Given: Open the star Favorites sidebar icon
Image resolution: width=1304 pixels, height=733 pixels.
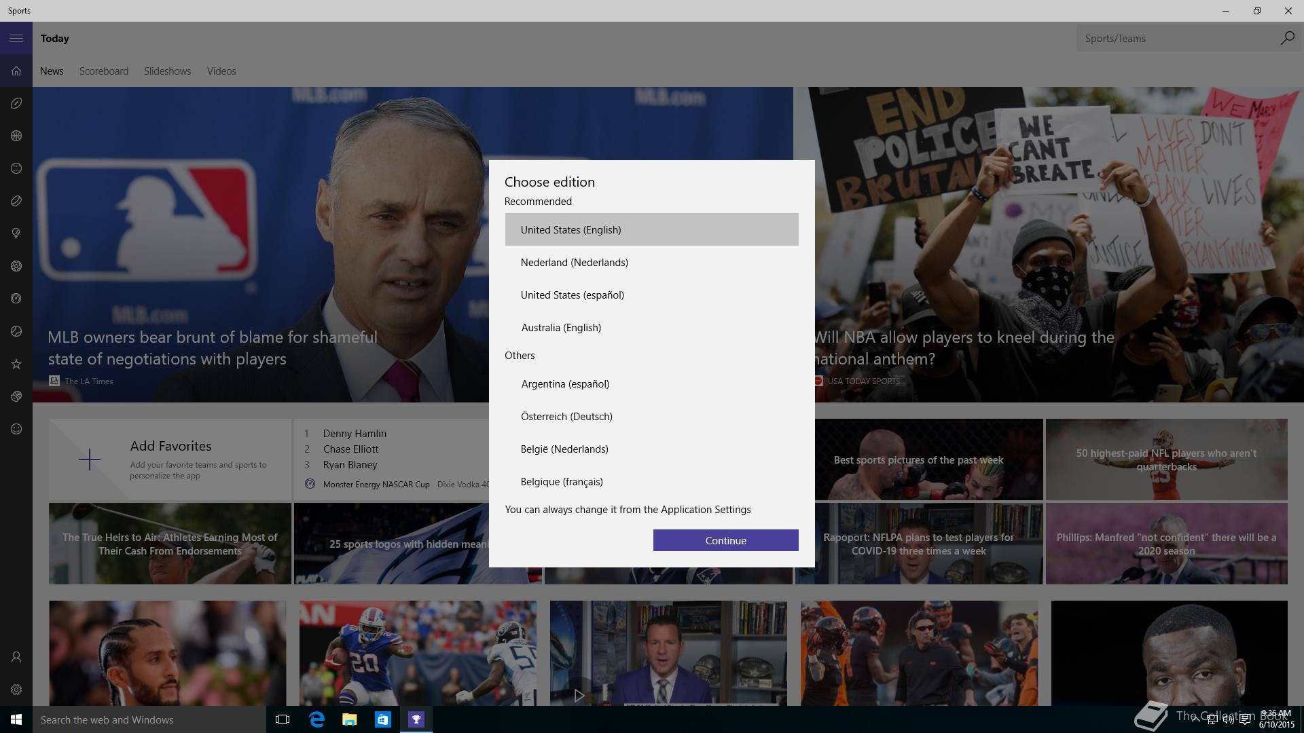Looking at the screenshot, I should coord(16,364).
